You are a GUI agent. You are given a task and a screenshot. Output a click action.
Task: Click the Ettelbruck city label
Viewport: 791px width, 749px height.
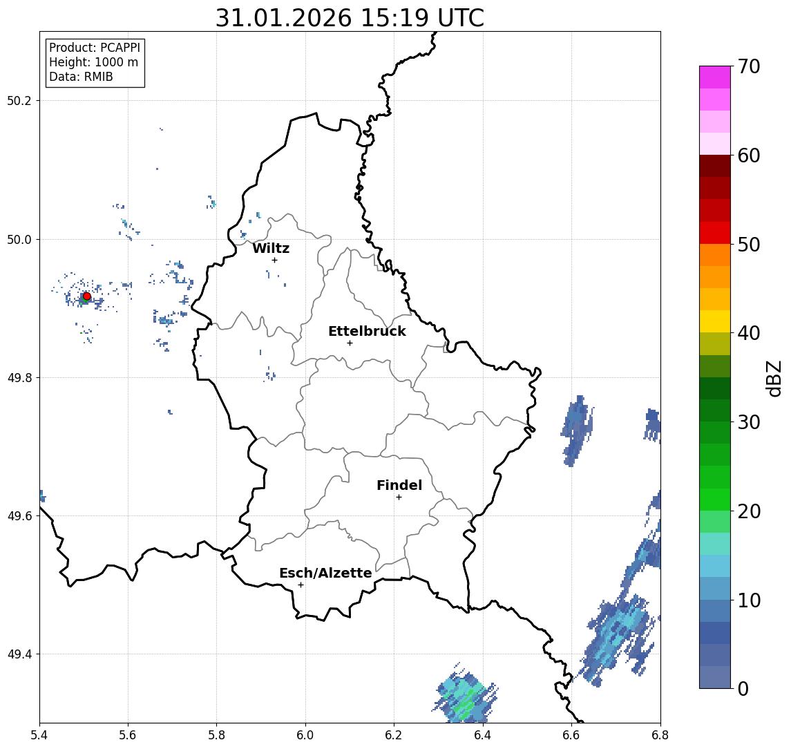click(x=367, y=331)
